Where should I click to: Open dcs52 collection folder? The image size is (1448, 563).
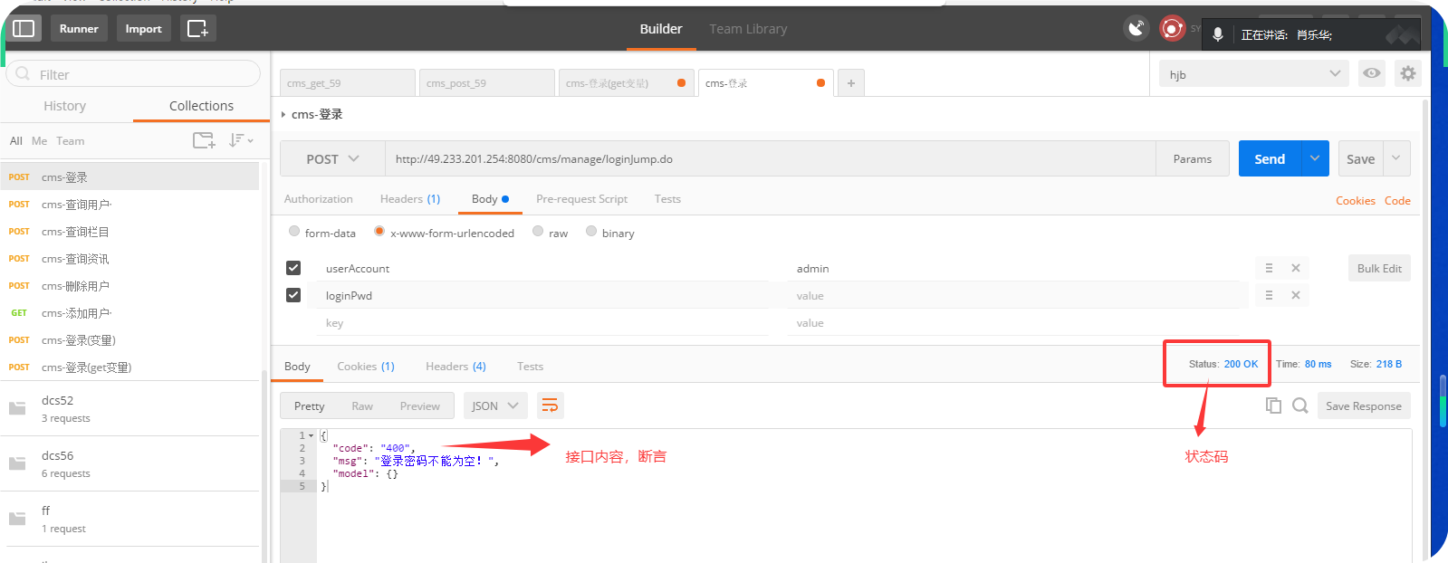130,408
